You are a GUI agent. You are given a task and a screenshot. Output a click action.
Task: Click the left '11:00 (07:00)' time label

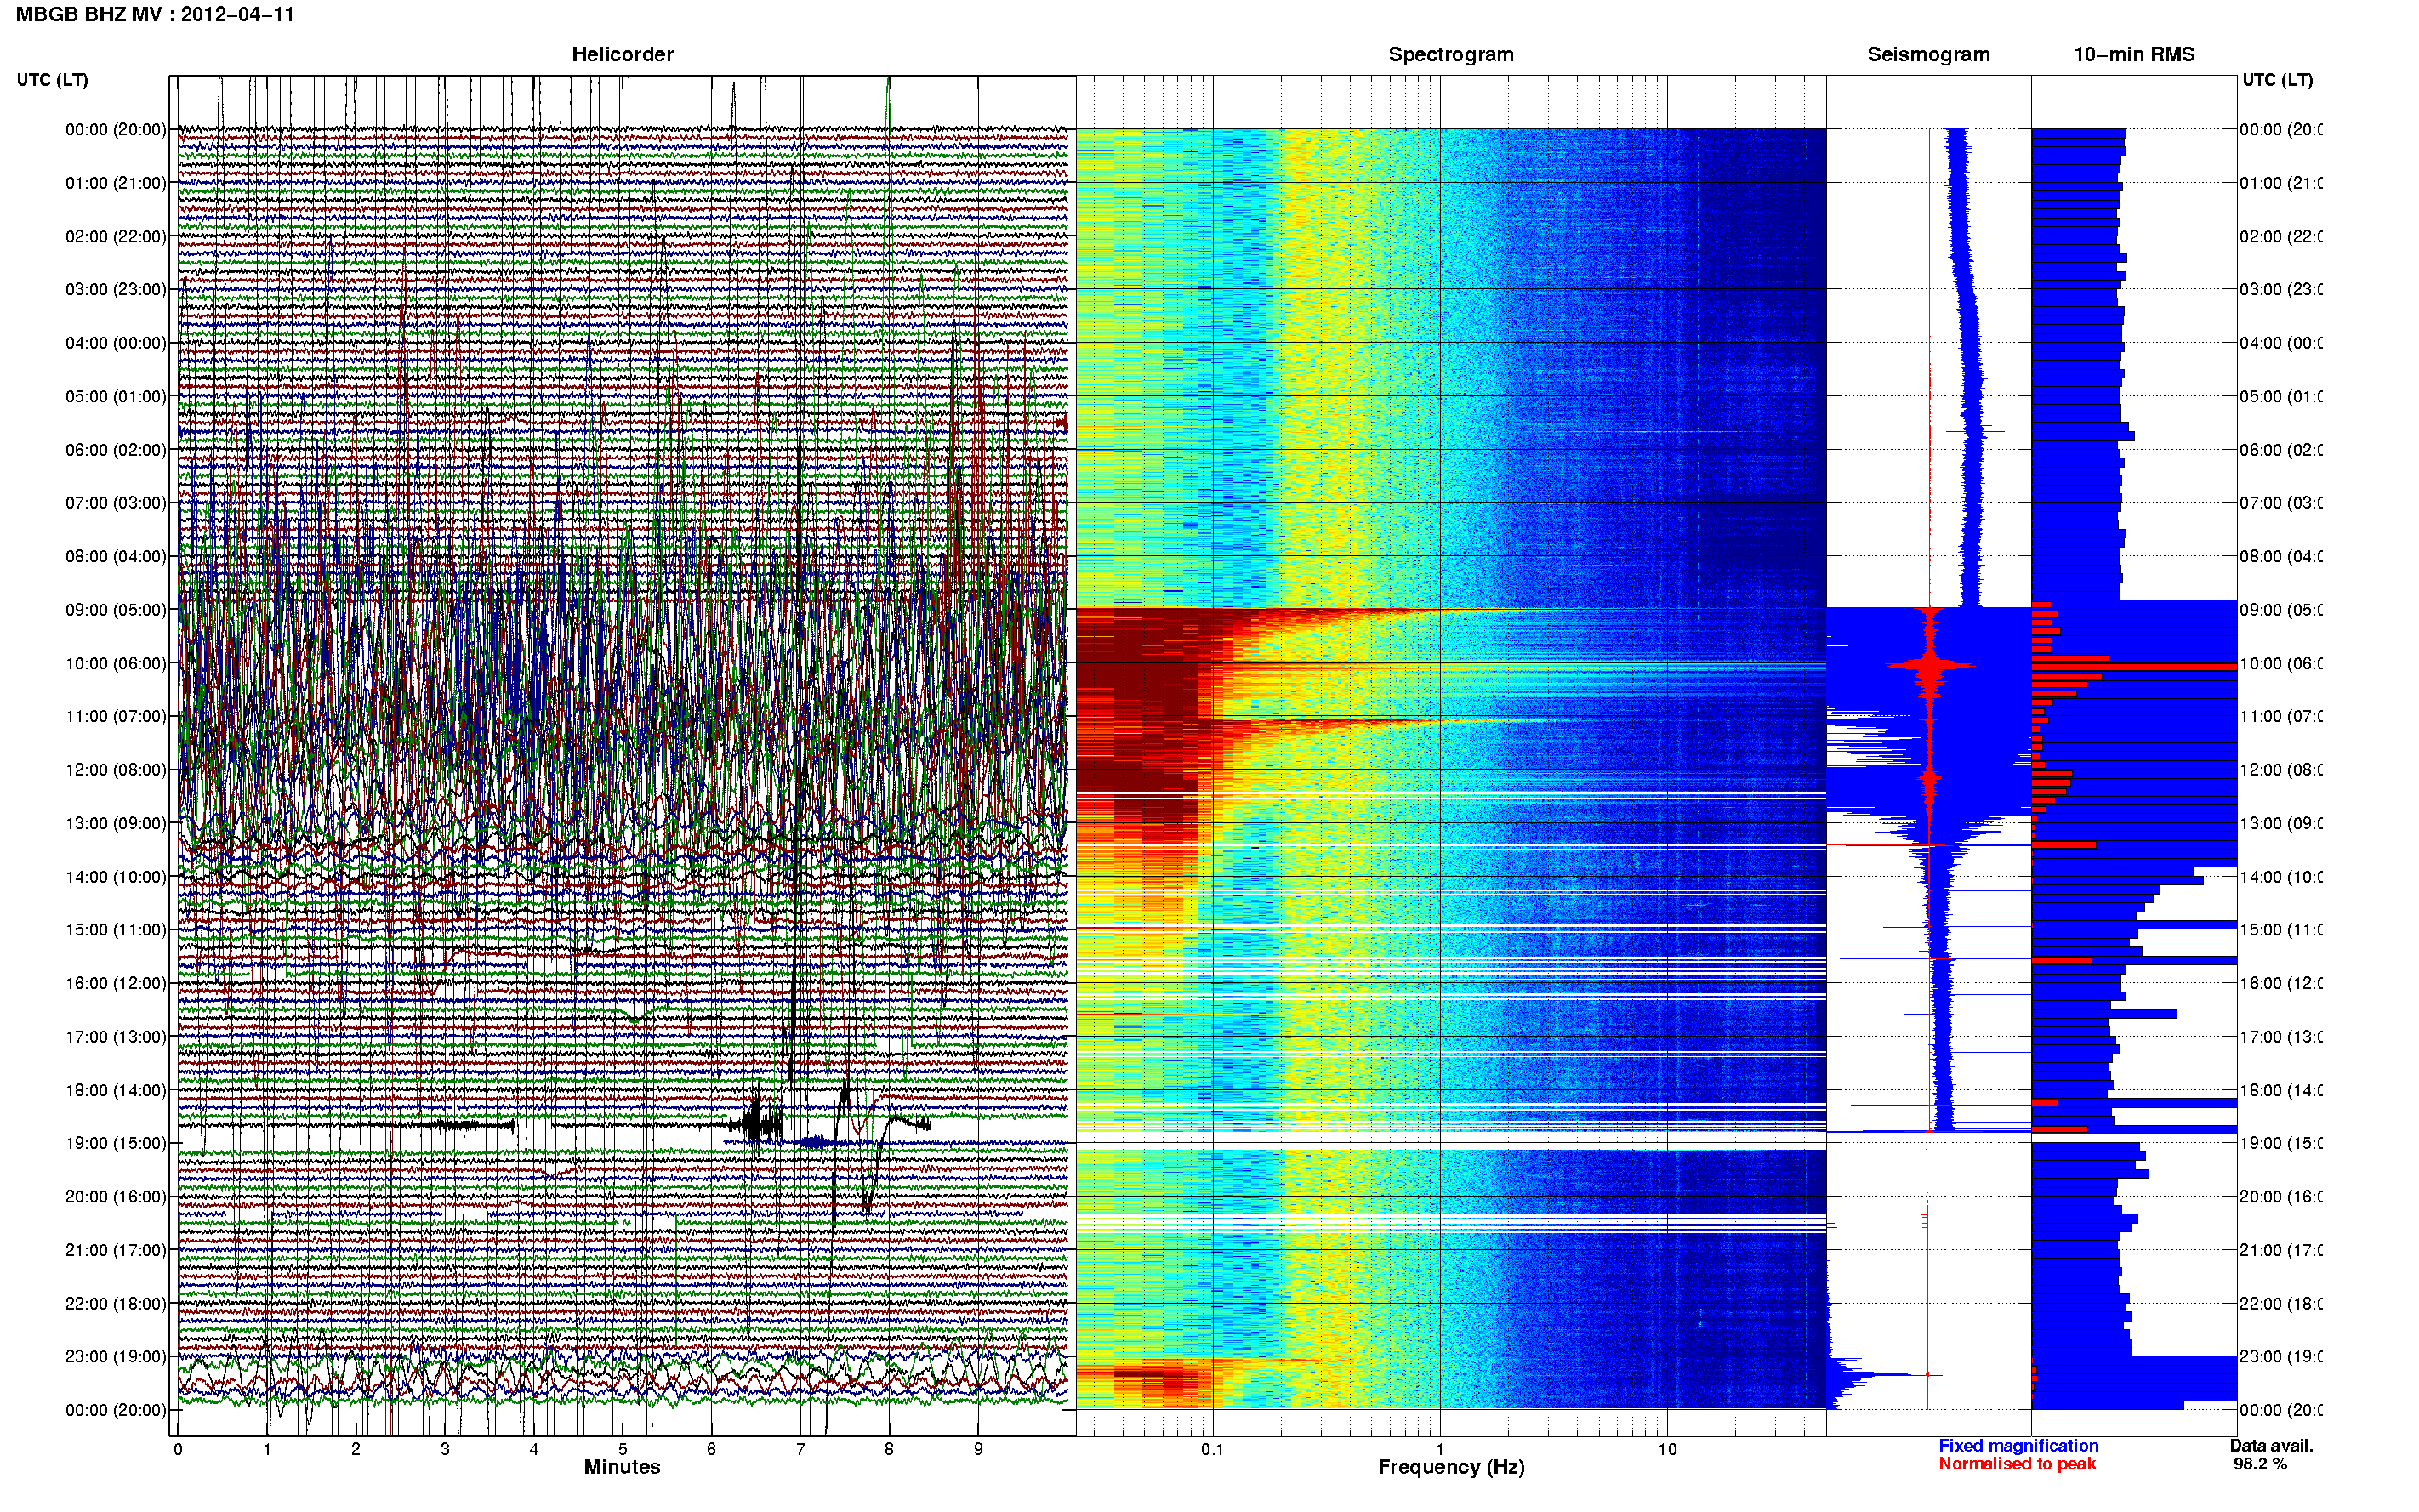click(116, 717)
